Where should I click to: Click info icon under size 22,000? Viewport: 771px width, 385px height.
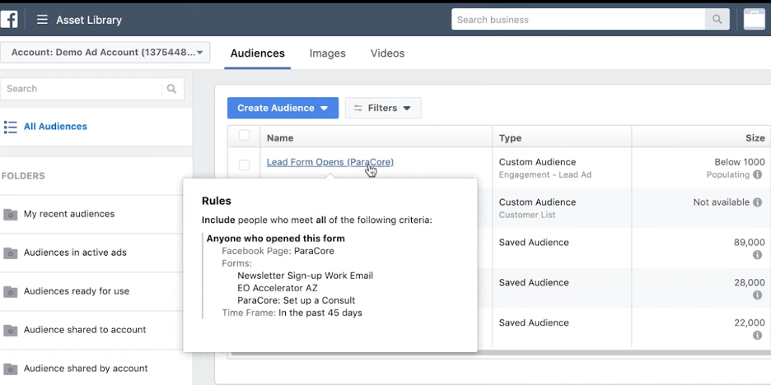757,336
